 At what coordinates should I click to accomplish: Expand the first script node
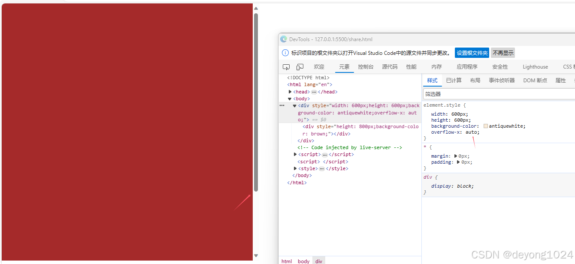coord(295,154)
